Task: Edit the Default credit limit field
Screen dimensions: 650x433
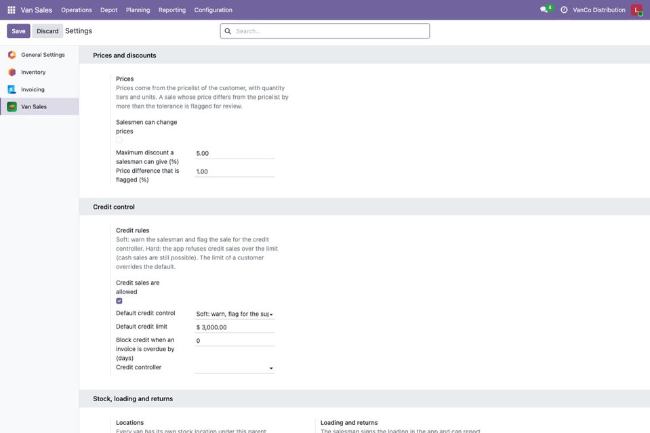Action: (235, 327)
